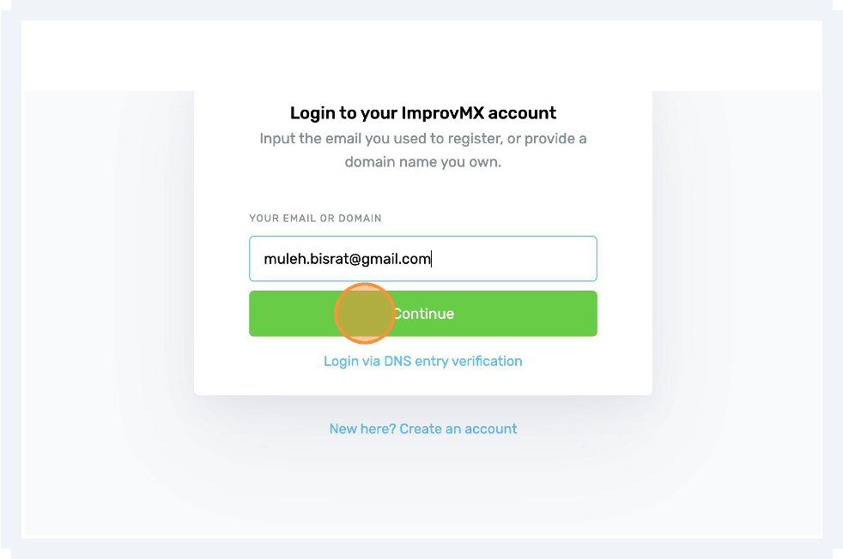Click the @ symbol in the email address

click(x=355, y=260)
